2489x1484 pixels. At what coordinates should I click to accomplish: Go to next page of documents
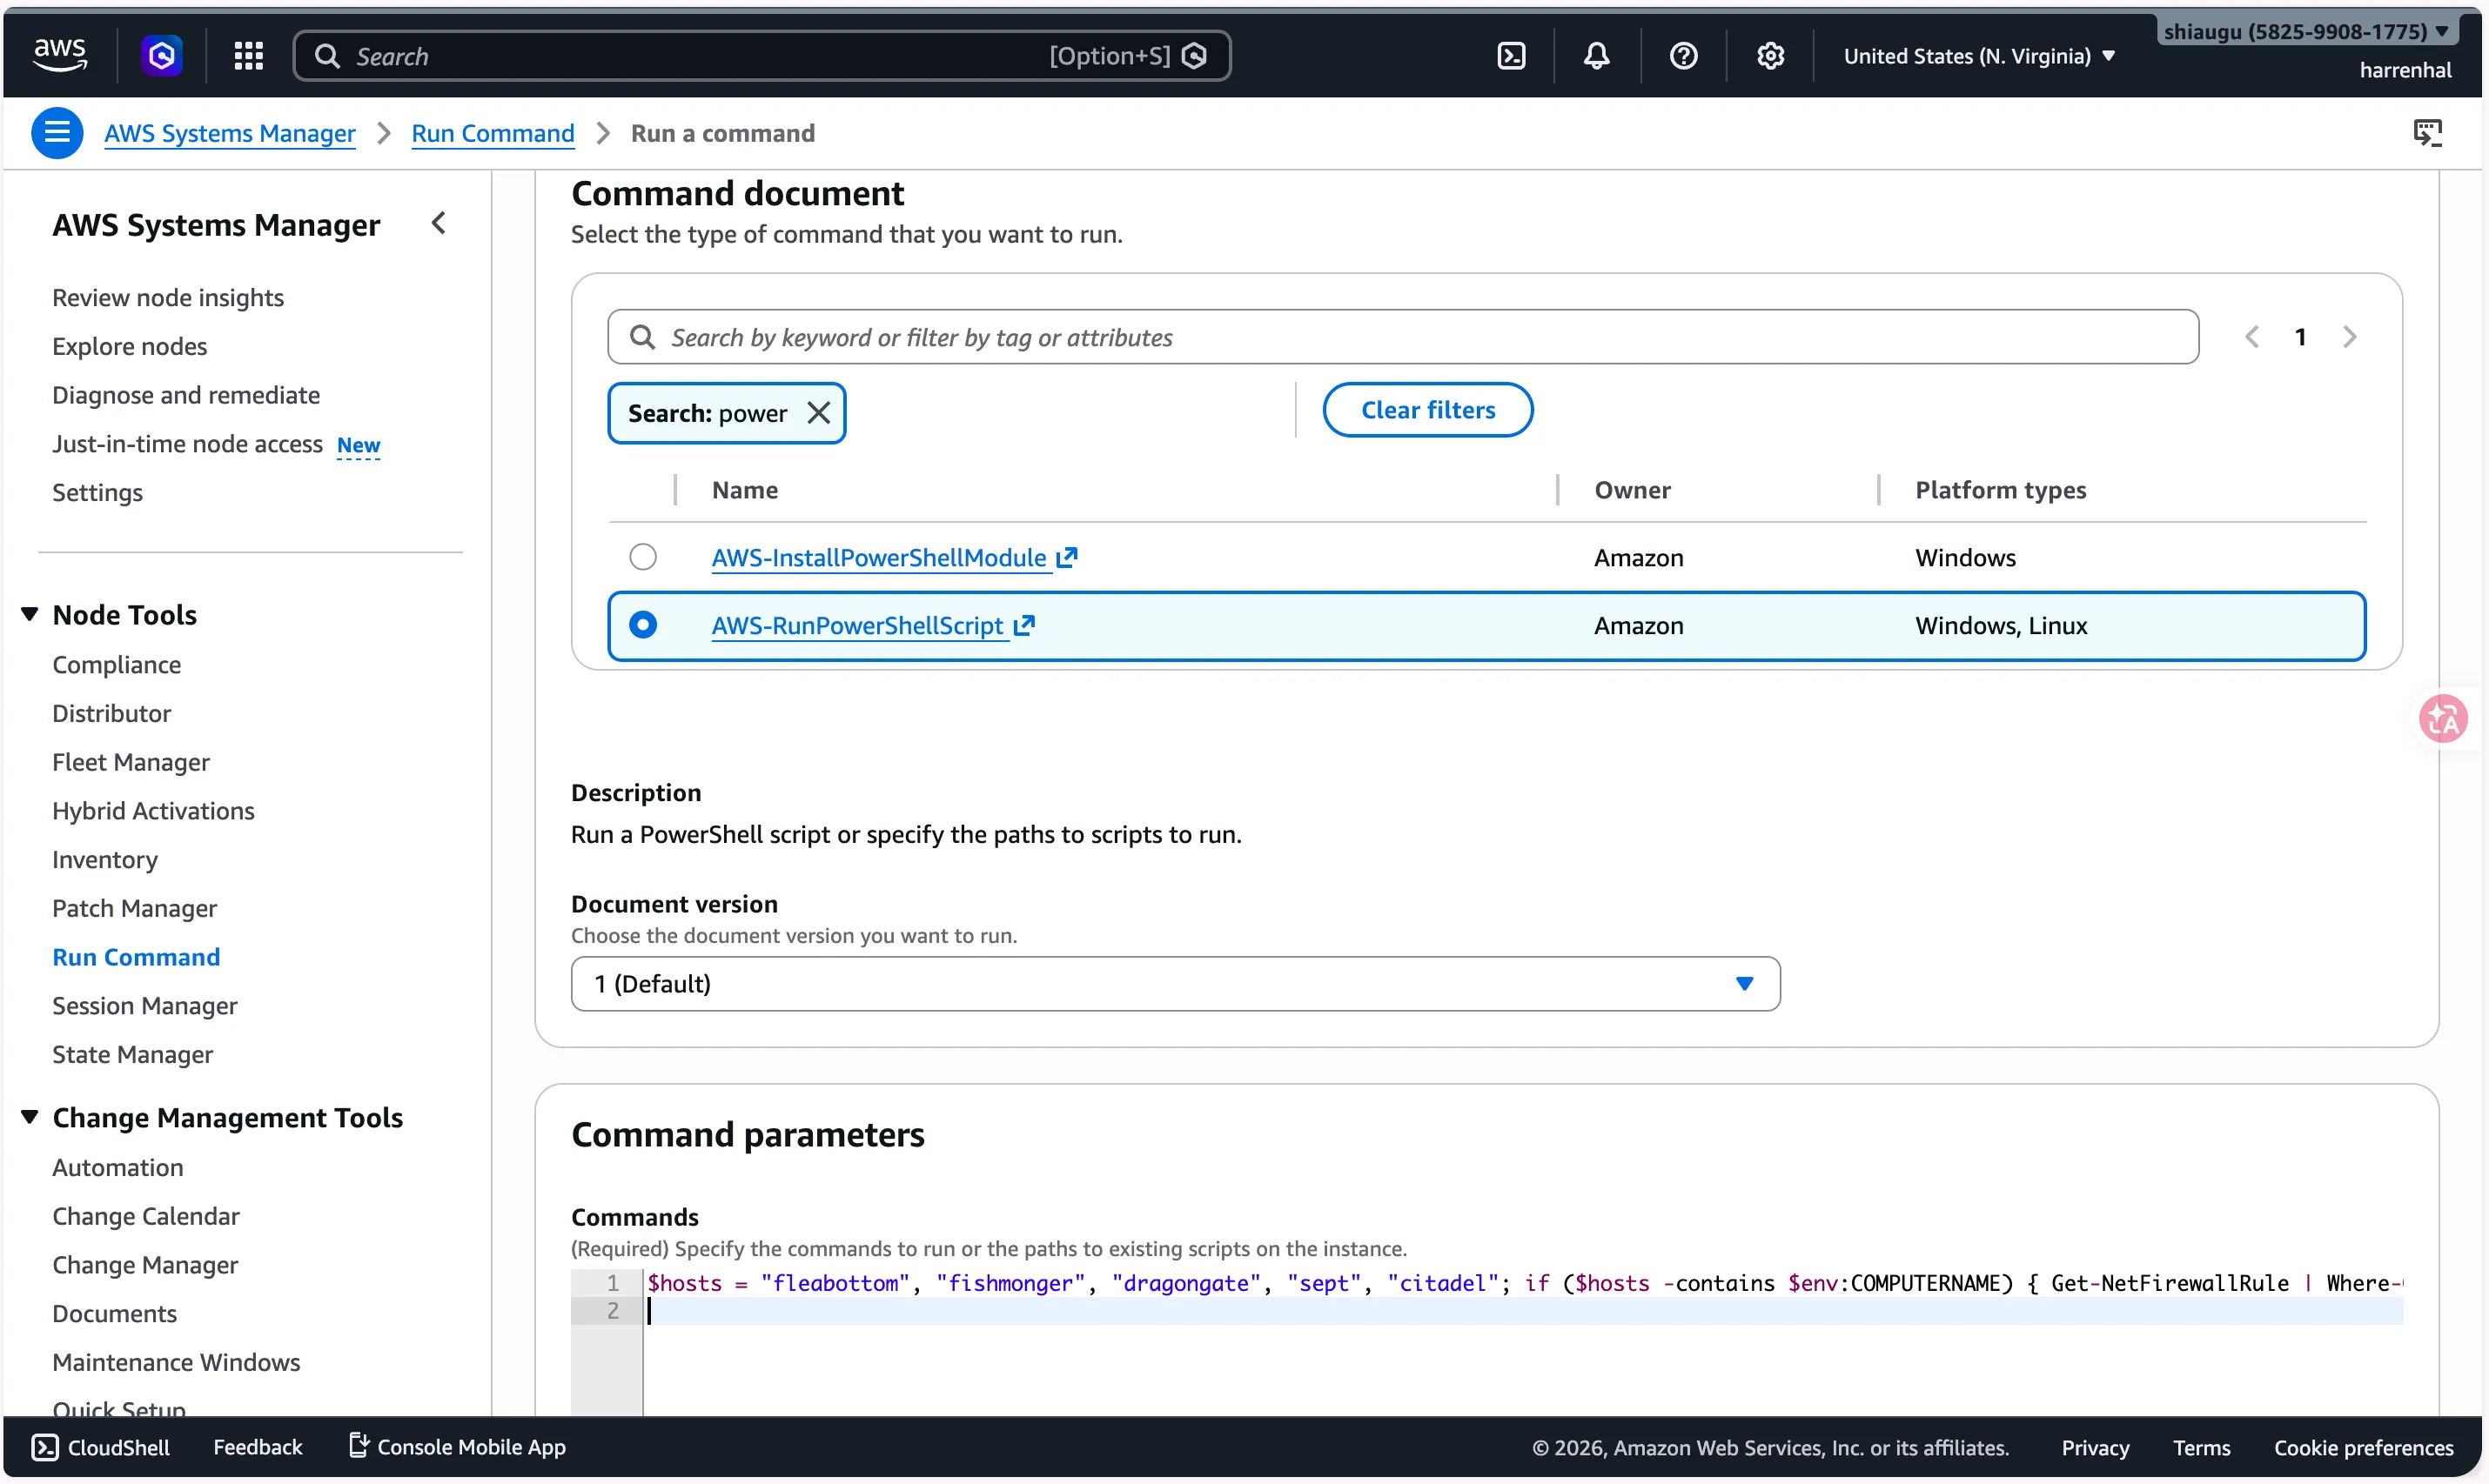pyautogui.click(x=2349, y=337)
